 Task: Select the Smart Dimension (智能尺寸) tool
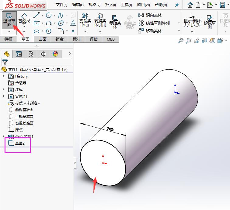point(24,20)
